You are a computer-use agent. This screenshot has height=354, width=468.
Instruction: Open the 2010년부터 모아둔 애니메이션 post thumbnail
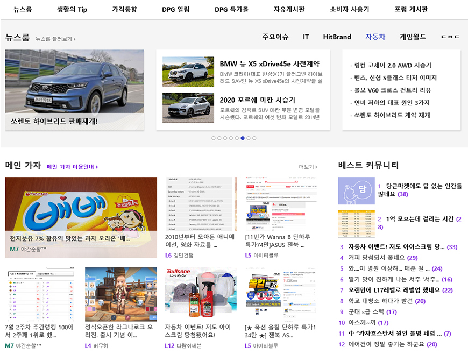(x=201, y=204)
